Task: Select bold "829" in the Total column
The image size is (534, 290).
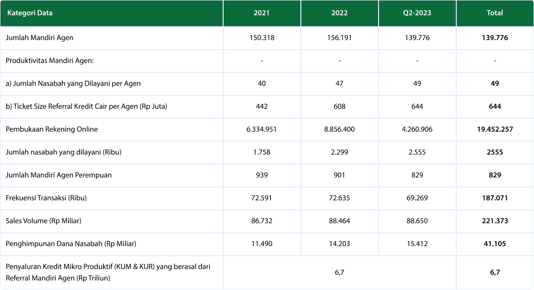Action: coord(495,175)
